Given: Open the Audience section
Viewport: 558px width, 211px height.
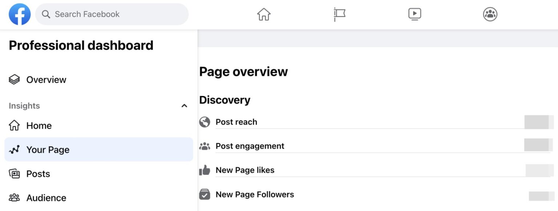Looking at the screenshot, I should 46,198.
